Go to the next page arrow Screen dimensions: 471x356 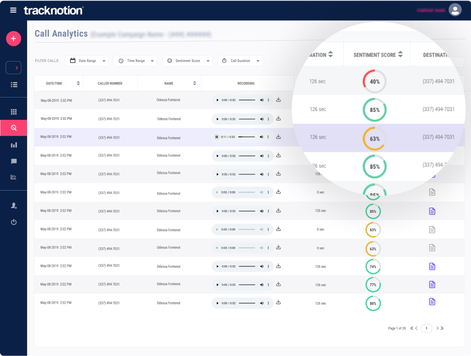tap(438, 328)
